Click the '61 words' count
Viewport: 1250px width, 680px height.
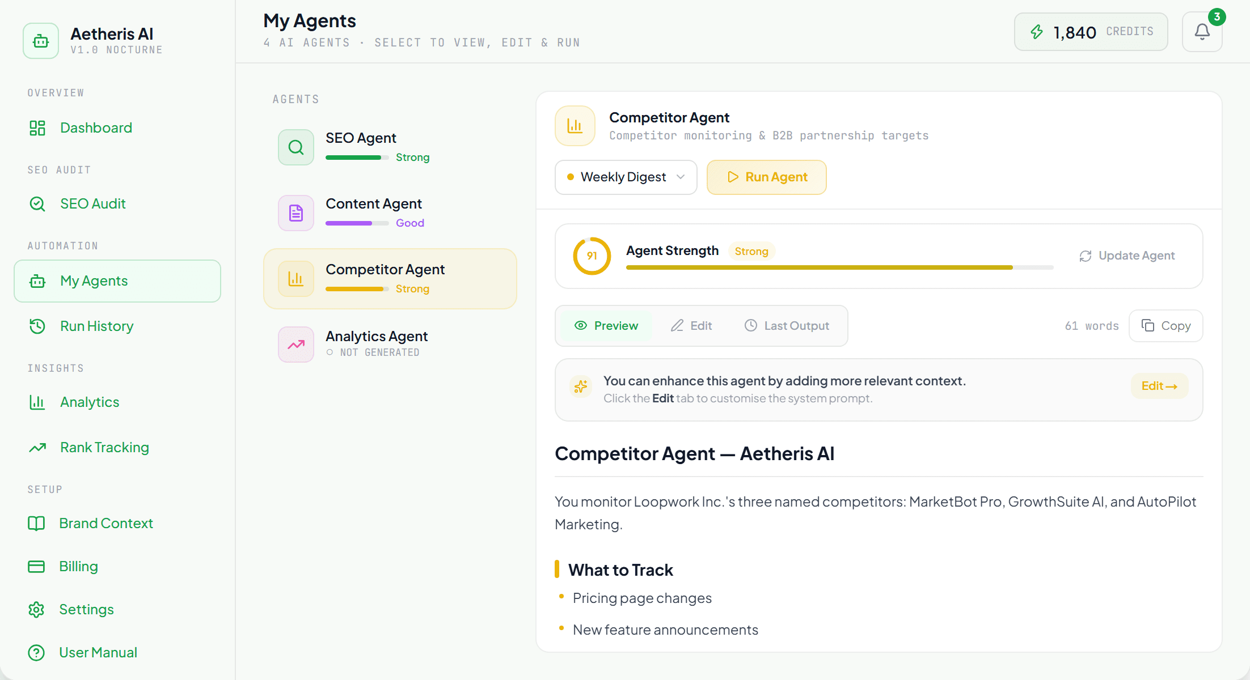pyautogui.click(x=1092, y=326)
